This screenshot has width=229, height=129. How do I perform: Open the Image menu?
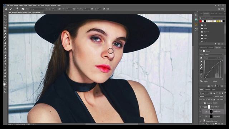[16, 5]
